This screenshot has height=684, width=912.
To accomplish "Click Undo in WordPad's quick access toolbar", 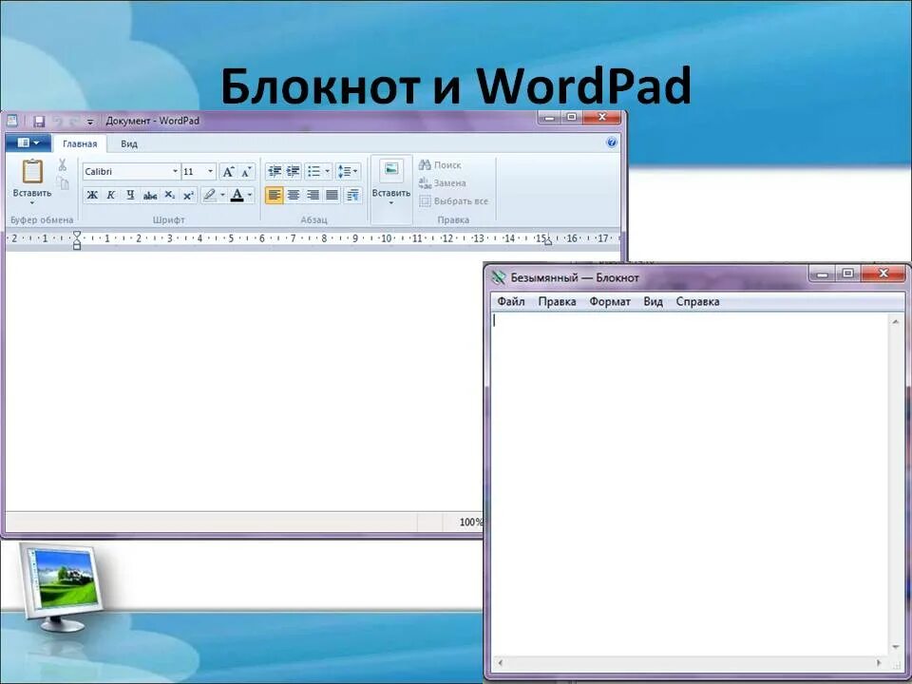I will pyautogui.click(x=58, y=121).
